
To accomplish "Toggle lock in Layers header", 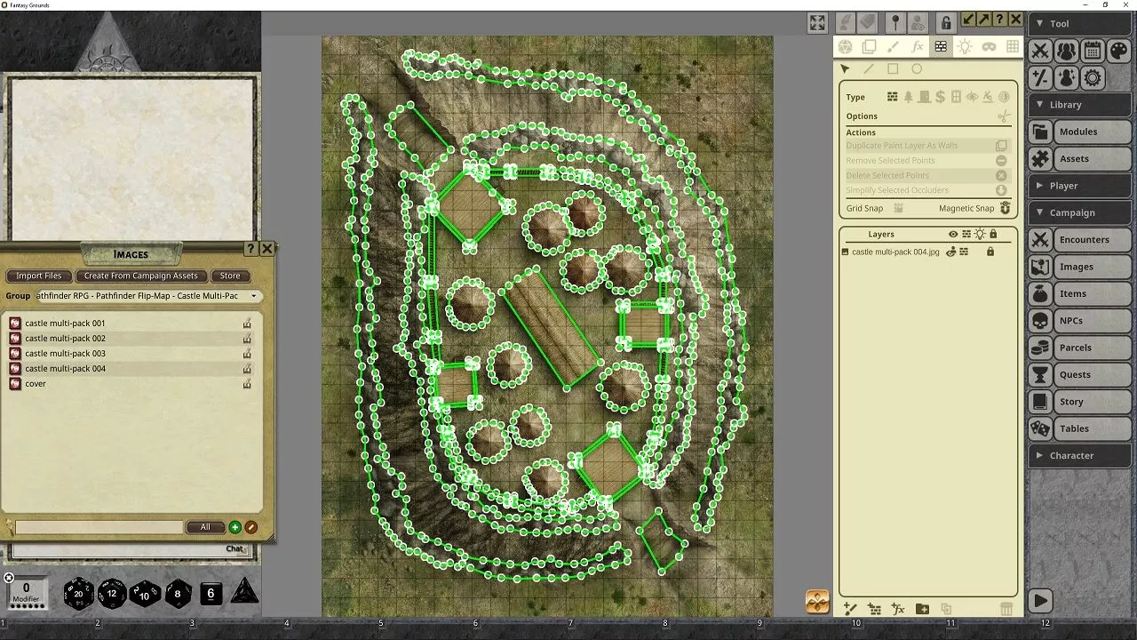I will coord(993,235).
